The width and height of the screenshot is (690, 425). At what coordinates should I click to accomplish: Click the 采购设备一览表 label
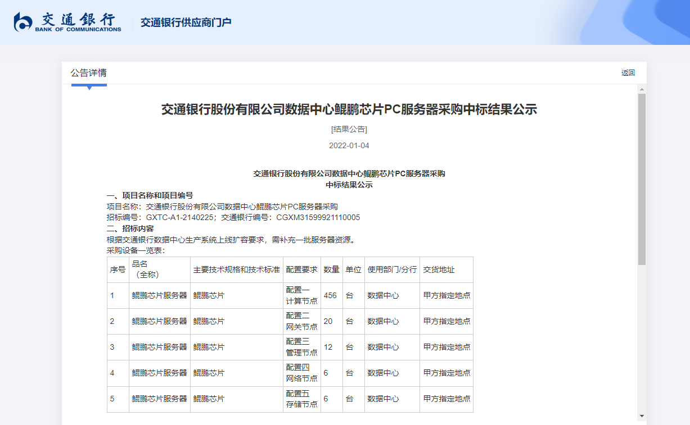(136, 250)
